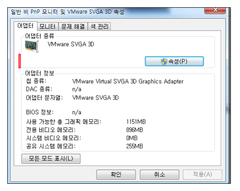The width and height of the screenshot is (240, 191).
Task: Cancel with the 취소 button
Action: tap(159, 175)
